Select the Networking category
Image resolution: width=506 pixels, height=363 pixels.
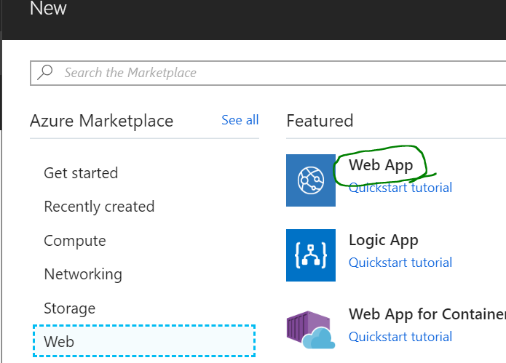83,274
